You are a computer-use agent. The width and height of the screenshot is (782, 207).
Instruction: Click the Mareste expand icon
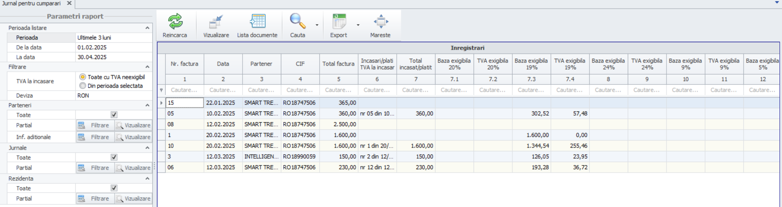click(380, 21)
